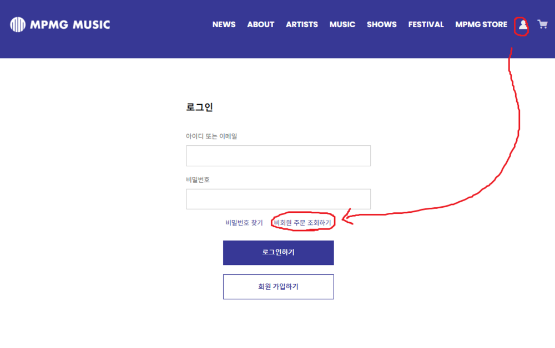Select MUSIC in the navigation bar

(x=342, y=24)
